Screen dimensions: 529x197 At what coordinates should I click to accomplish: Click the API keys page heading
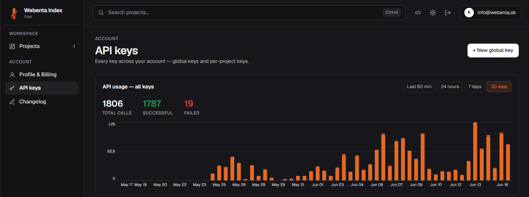[x=116, y=50]
